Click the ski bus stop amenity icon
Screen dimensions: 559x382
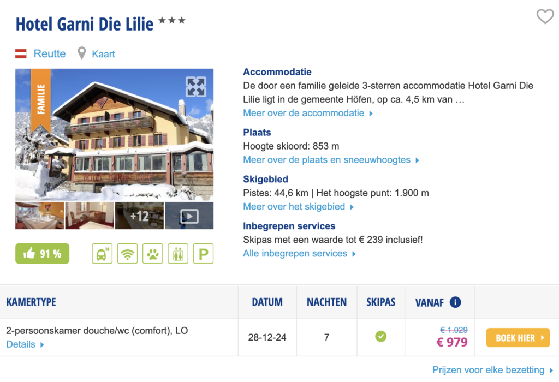coord(102,254)
